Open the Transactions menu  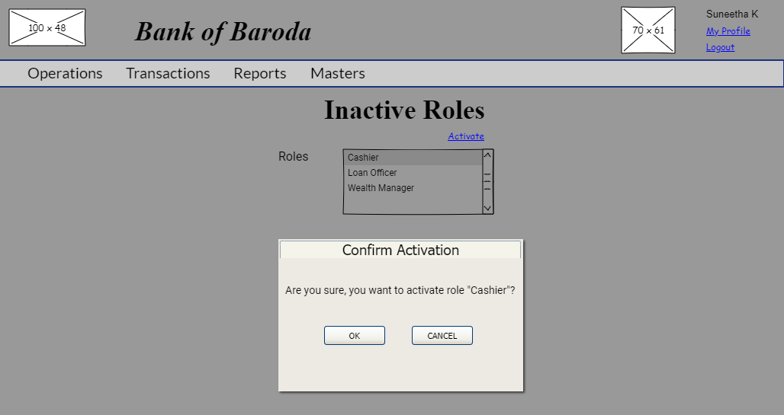point(168,73)
